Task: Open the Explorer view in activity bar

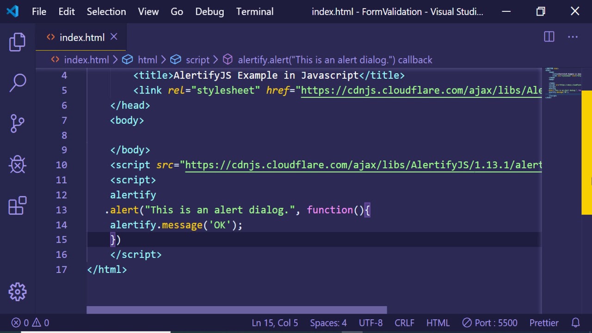Action: tap(18, 42)
